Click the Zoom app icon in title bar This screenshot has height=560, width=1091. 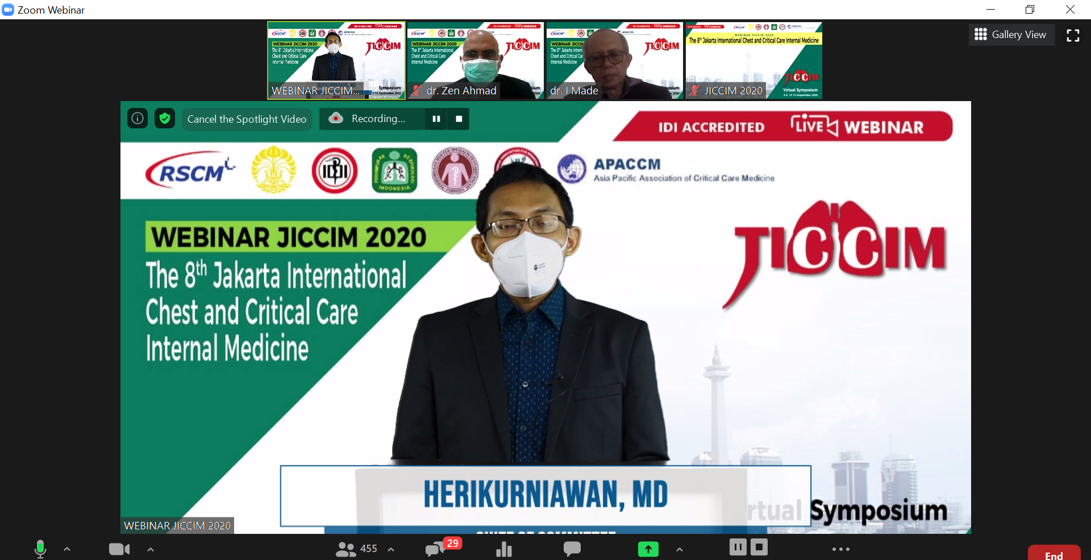tap(8, 10)
